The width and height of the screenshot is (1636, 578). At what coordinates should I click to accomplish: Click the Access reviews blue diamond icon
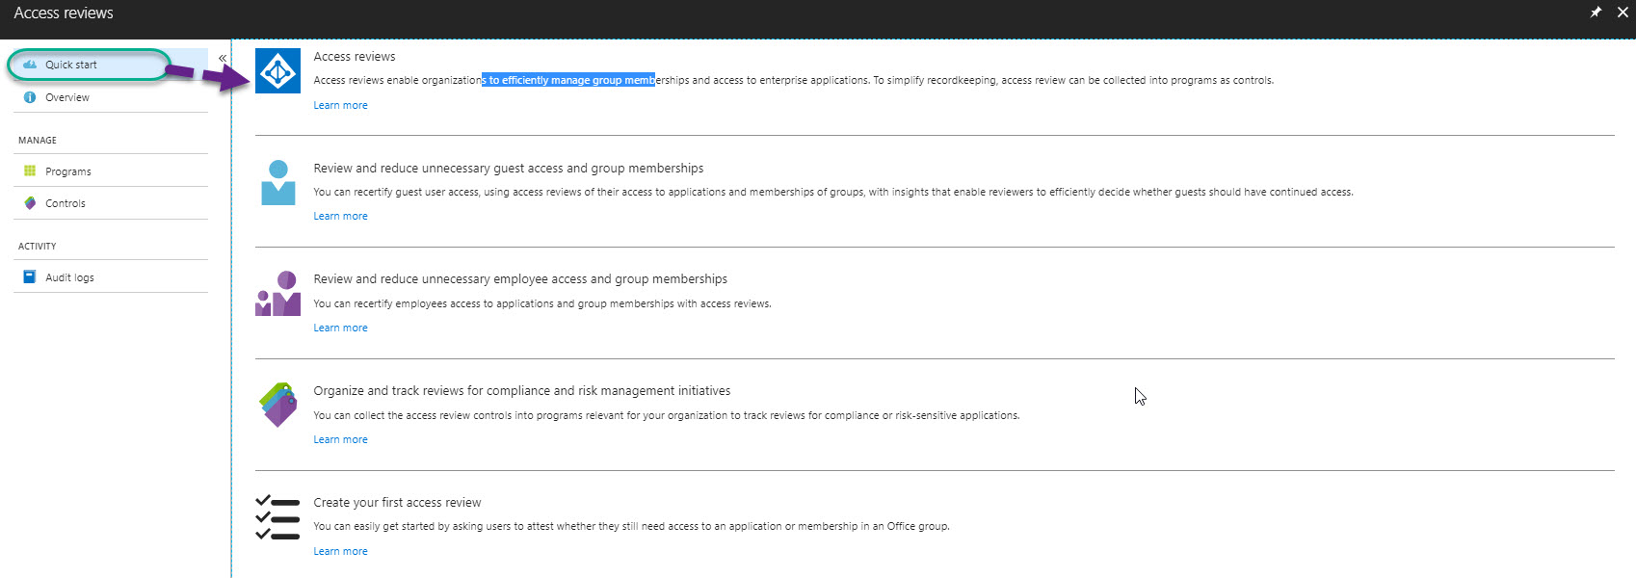(x=277, y=70)
